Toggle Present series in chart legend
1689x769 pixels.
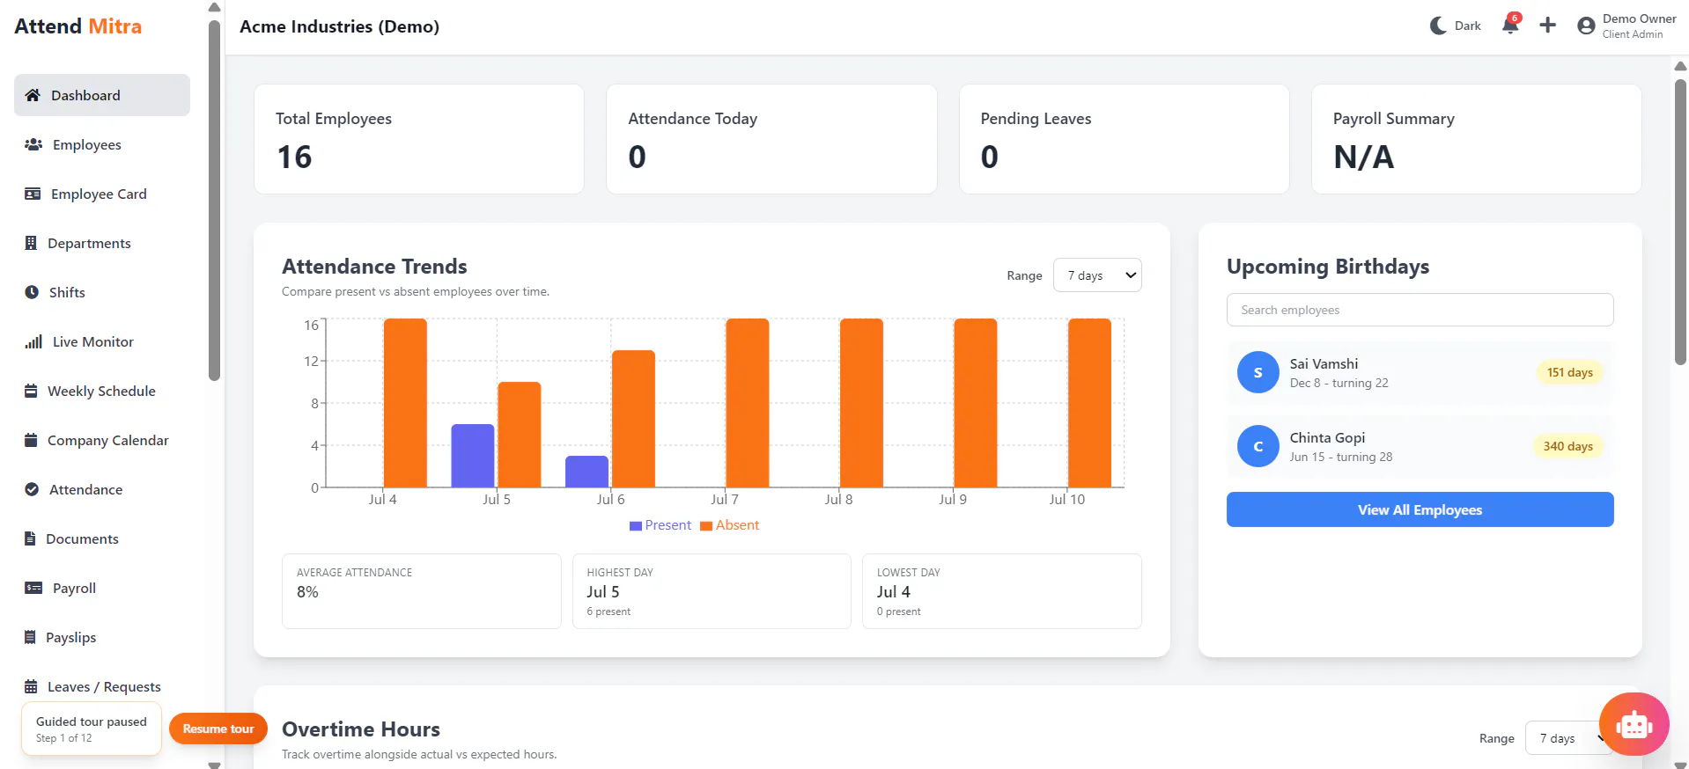coord(660,525)
